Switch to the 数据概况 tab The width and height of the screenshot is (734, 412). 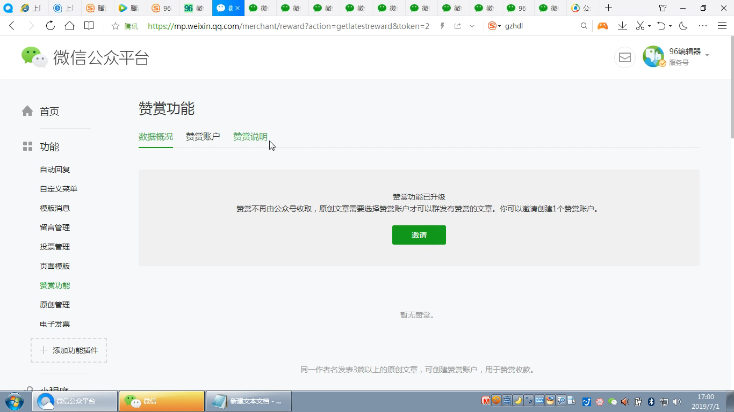click(156, 136)
